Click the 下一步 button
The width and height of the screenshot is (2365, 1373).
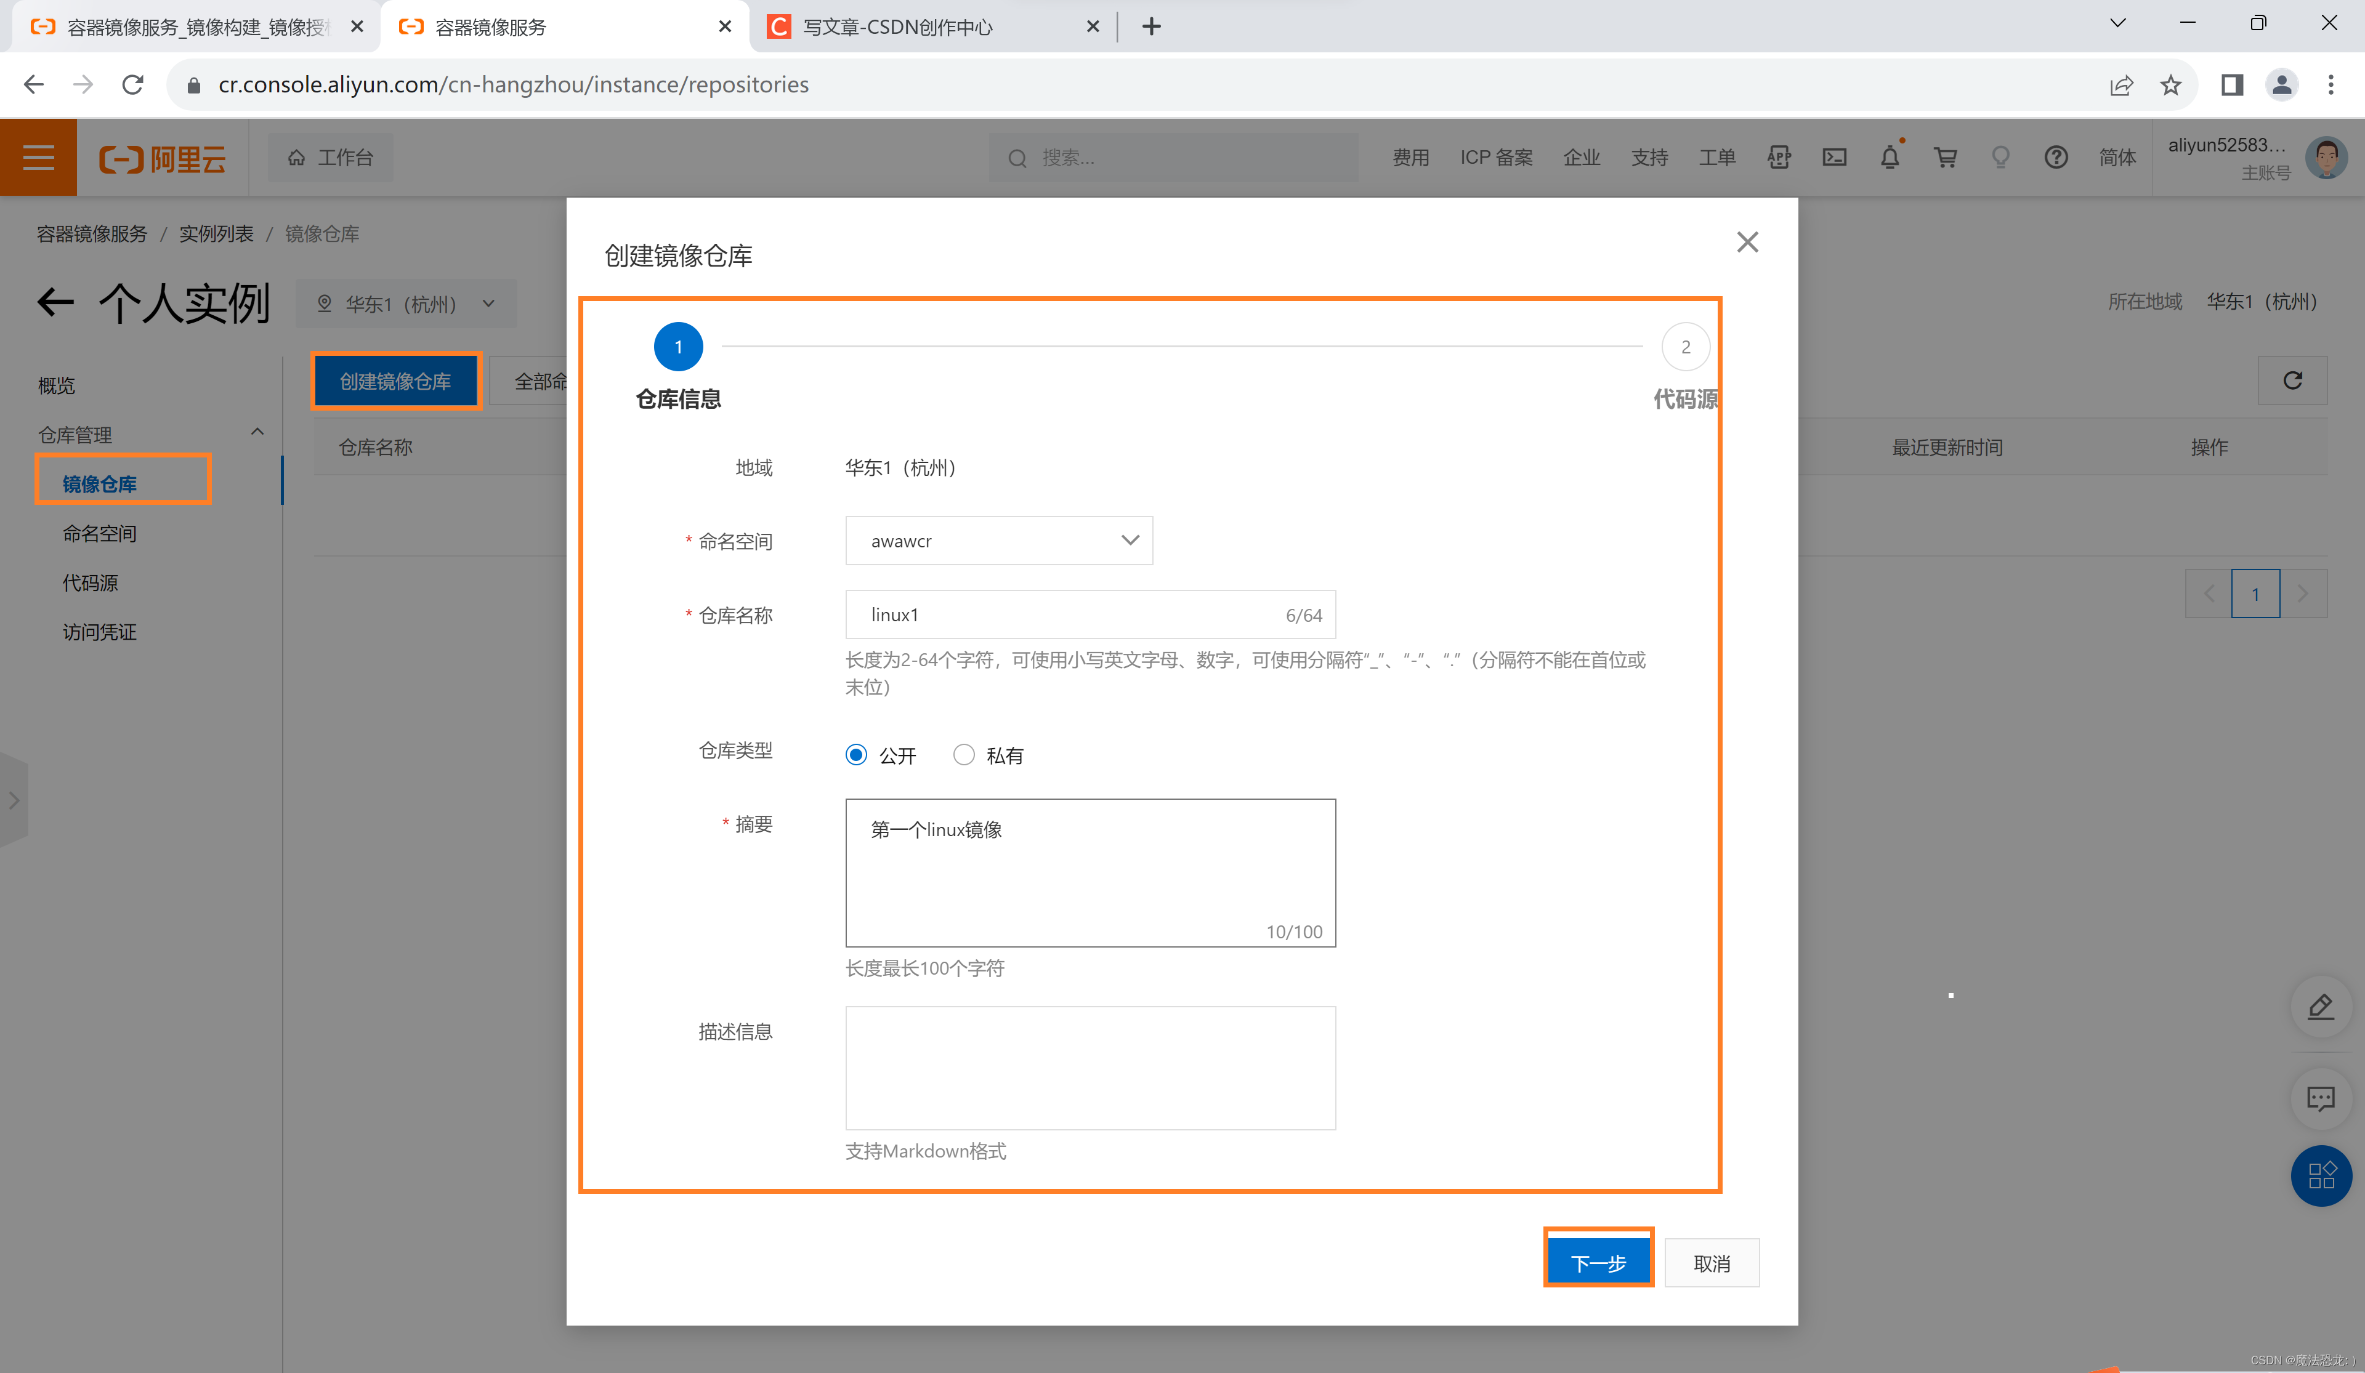coord(1598,1262)
